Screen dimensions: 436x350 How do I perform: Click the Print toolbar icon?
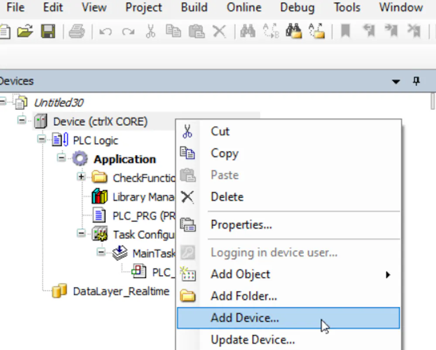(x=77, y=31)
